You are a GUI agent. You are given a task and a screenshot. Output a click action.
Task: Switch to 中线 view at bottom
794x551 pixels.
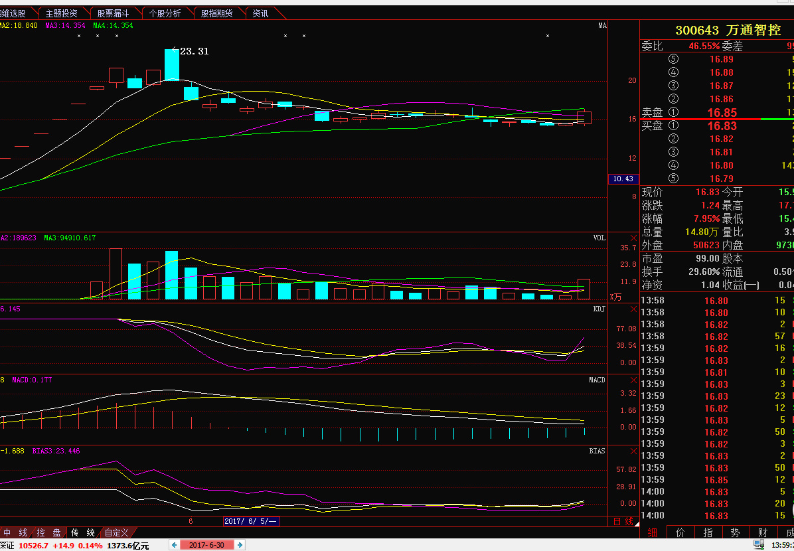(x=17, y=532)
